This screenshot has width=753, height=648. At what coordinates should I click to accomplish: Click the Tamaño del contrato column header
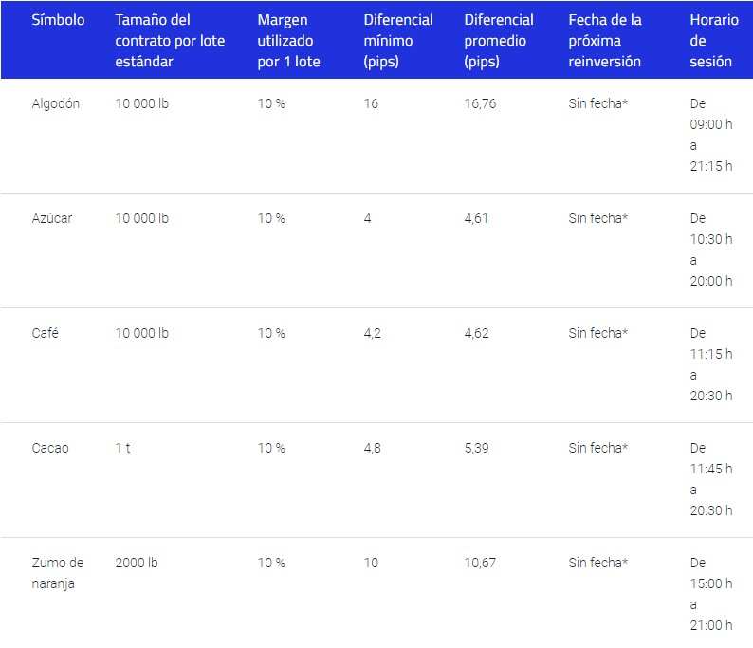tap(170, 41)
